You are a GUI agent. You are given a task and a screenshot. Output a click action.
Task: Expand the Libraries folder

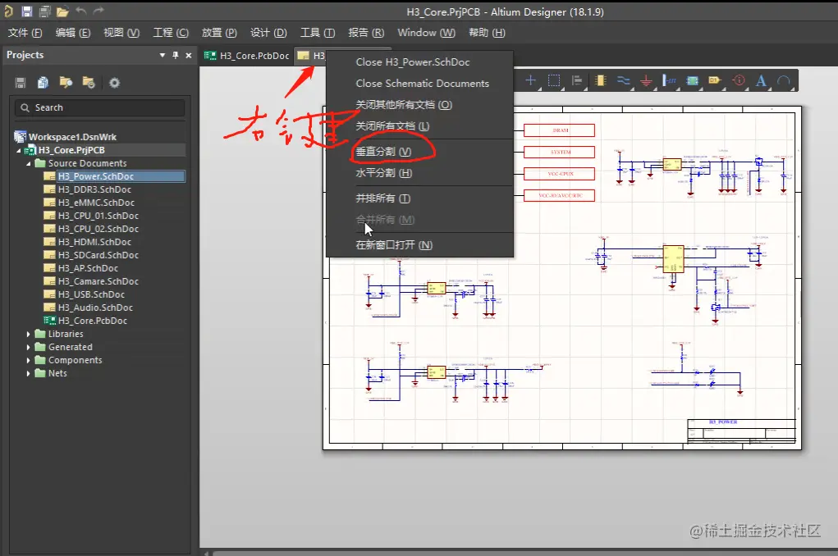29,334
